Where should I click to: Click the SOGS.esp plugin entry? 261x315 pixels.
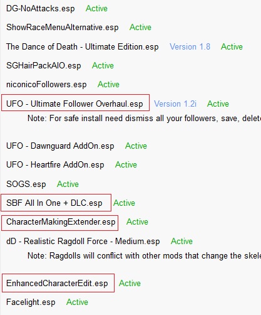(26, 184)
